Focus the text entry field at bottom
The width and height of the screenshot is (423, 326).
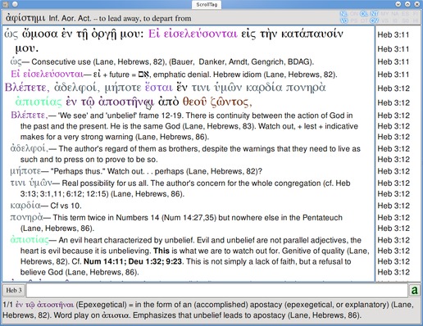click(x=216, y=290)
